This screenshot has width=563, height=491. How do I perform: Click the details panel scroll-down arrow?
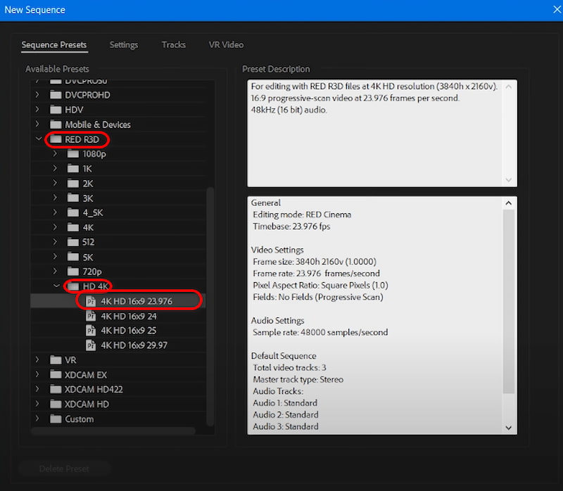(x=508, y=428)
